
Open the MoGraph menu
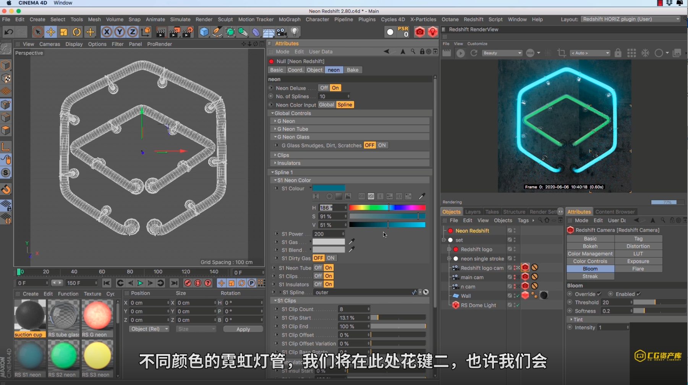(289, 19)
